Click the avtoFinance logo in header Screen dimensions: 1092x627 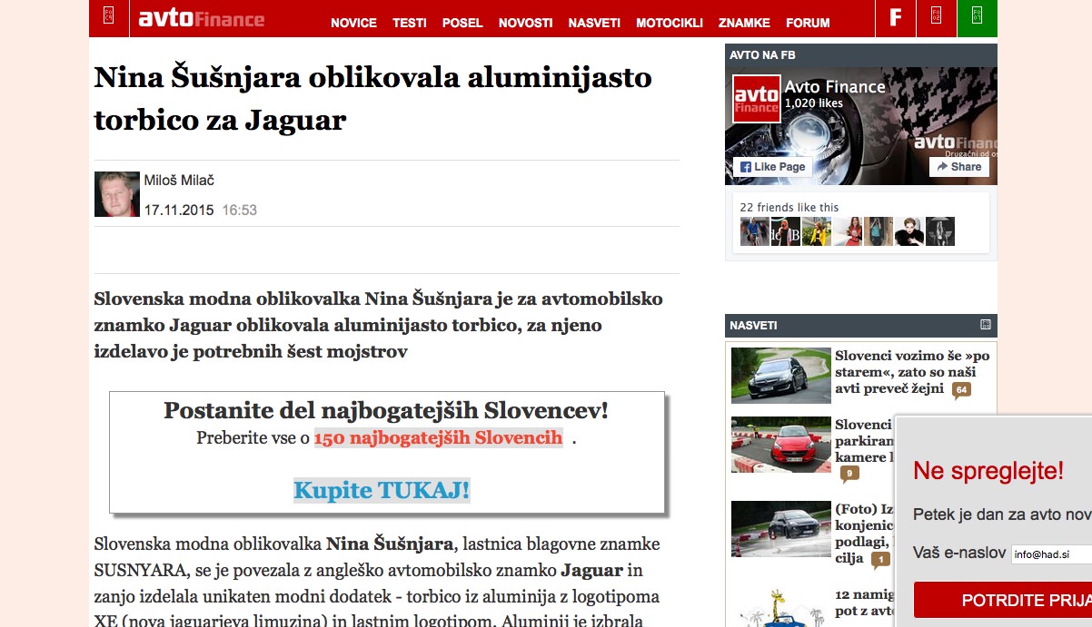click(x=201, y=18)
